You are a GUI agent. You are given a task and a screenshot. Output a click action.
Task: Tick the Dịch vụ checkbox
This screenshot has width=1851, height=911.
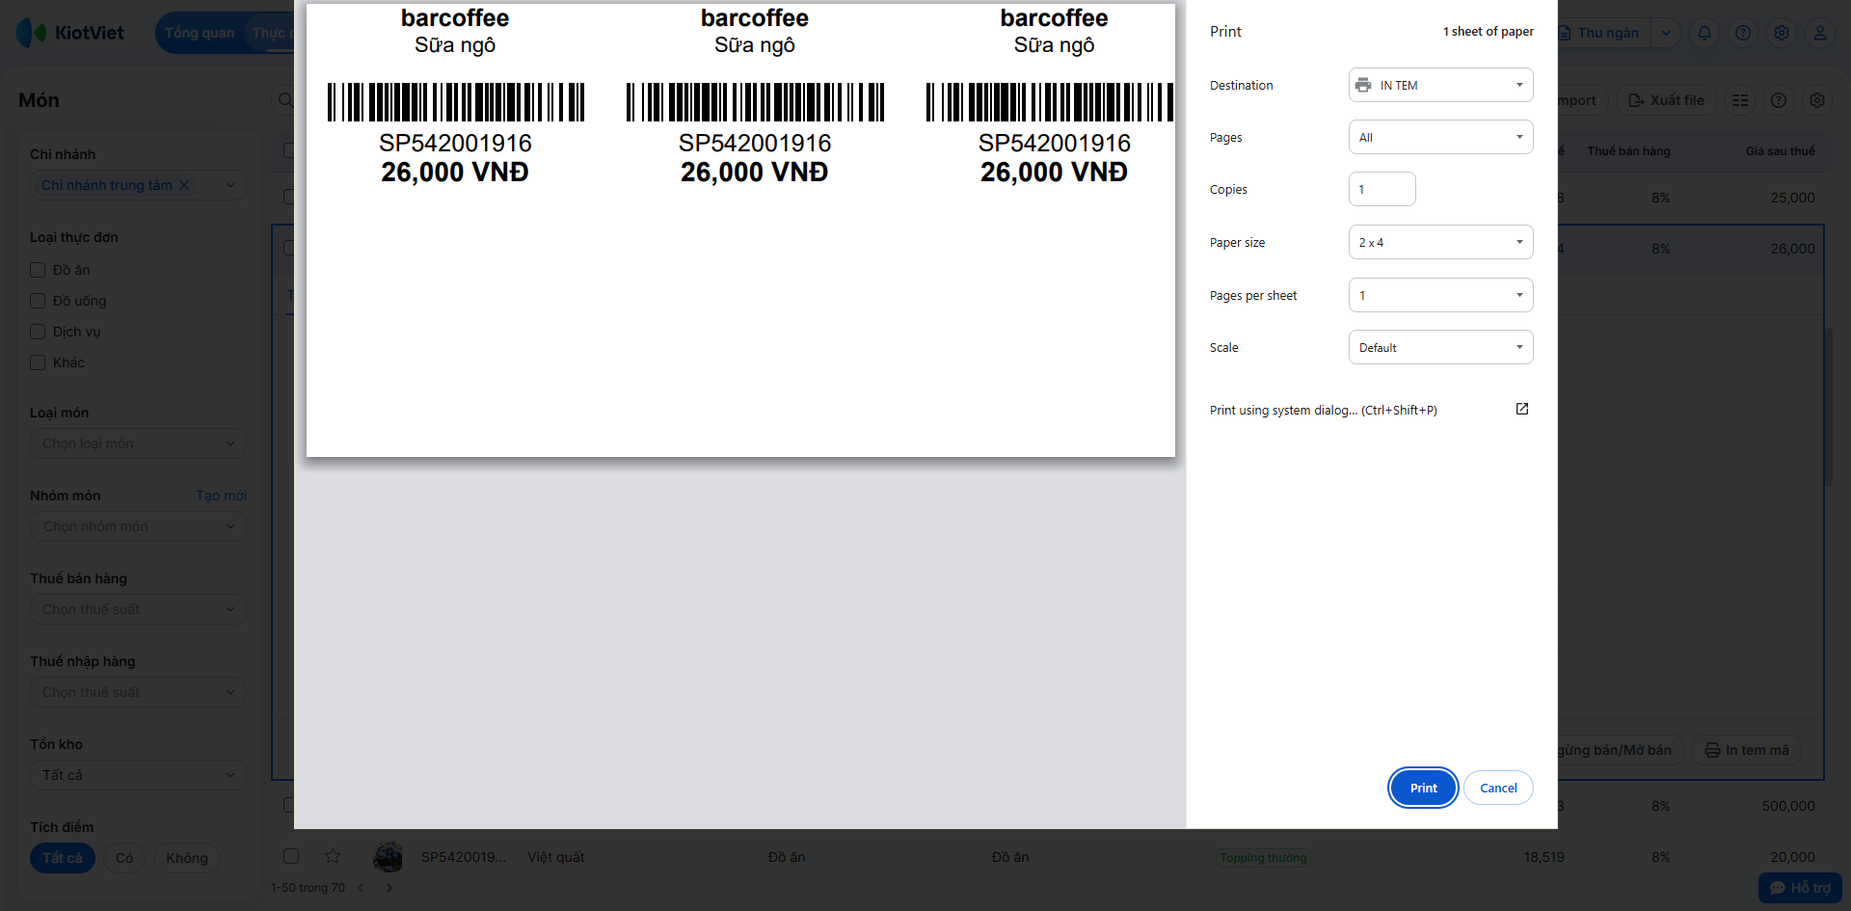[38, 332]
